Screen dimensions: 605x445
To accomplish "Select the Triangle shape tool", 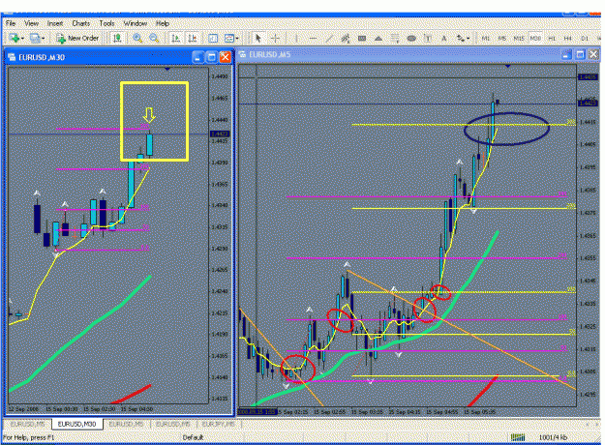I will click(378, 38).
